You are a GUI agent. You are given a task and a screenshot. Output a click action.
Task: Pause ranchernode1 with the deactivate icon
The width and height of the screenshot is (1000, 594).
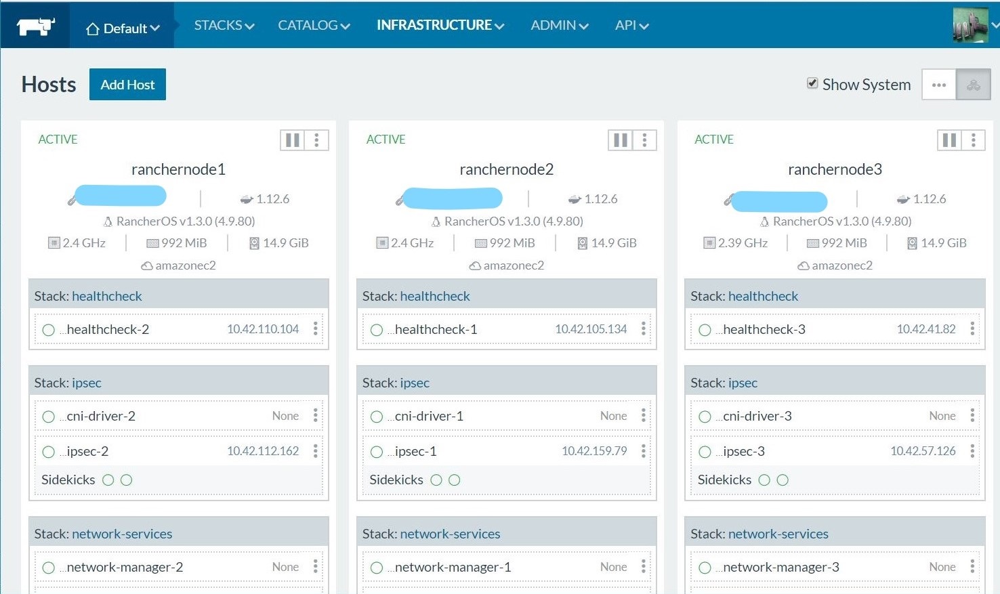pos(293,140)
